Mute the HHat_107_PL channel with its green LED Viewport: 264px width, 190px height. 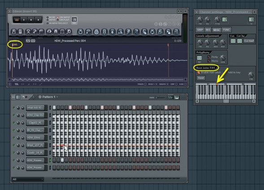point(14,145)
